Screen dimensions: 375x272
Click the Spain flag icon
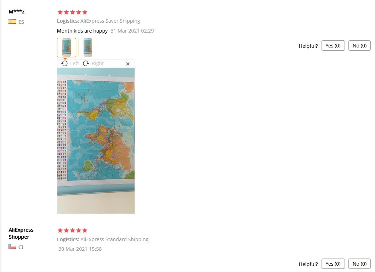click(x=12, y=22)
